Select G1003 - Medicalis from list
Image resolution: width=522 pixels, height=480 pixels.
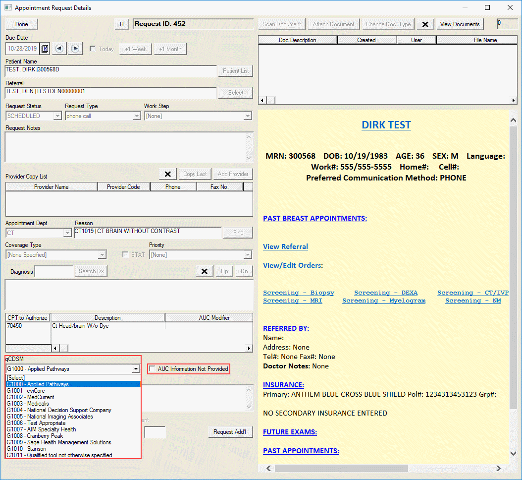(x=28, y=404)
